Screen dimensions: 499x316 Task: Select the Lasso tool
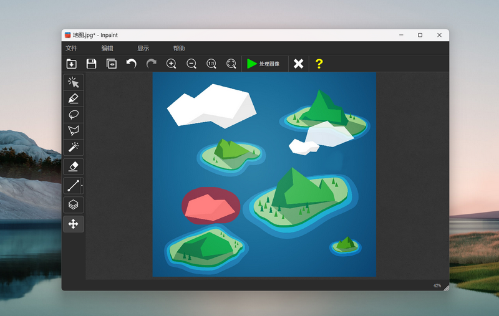click(x=74, y=115)
